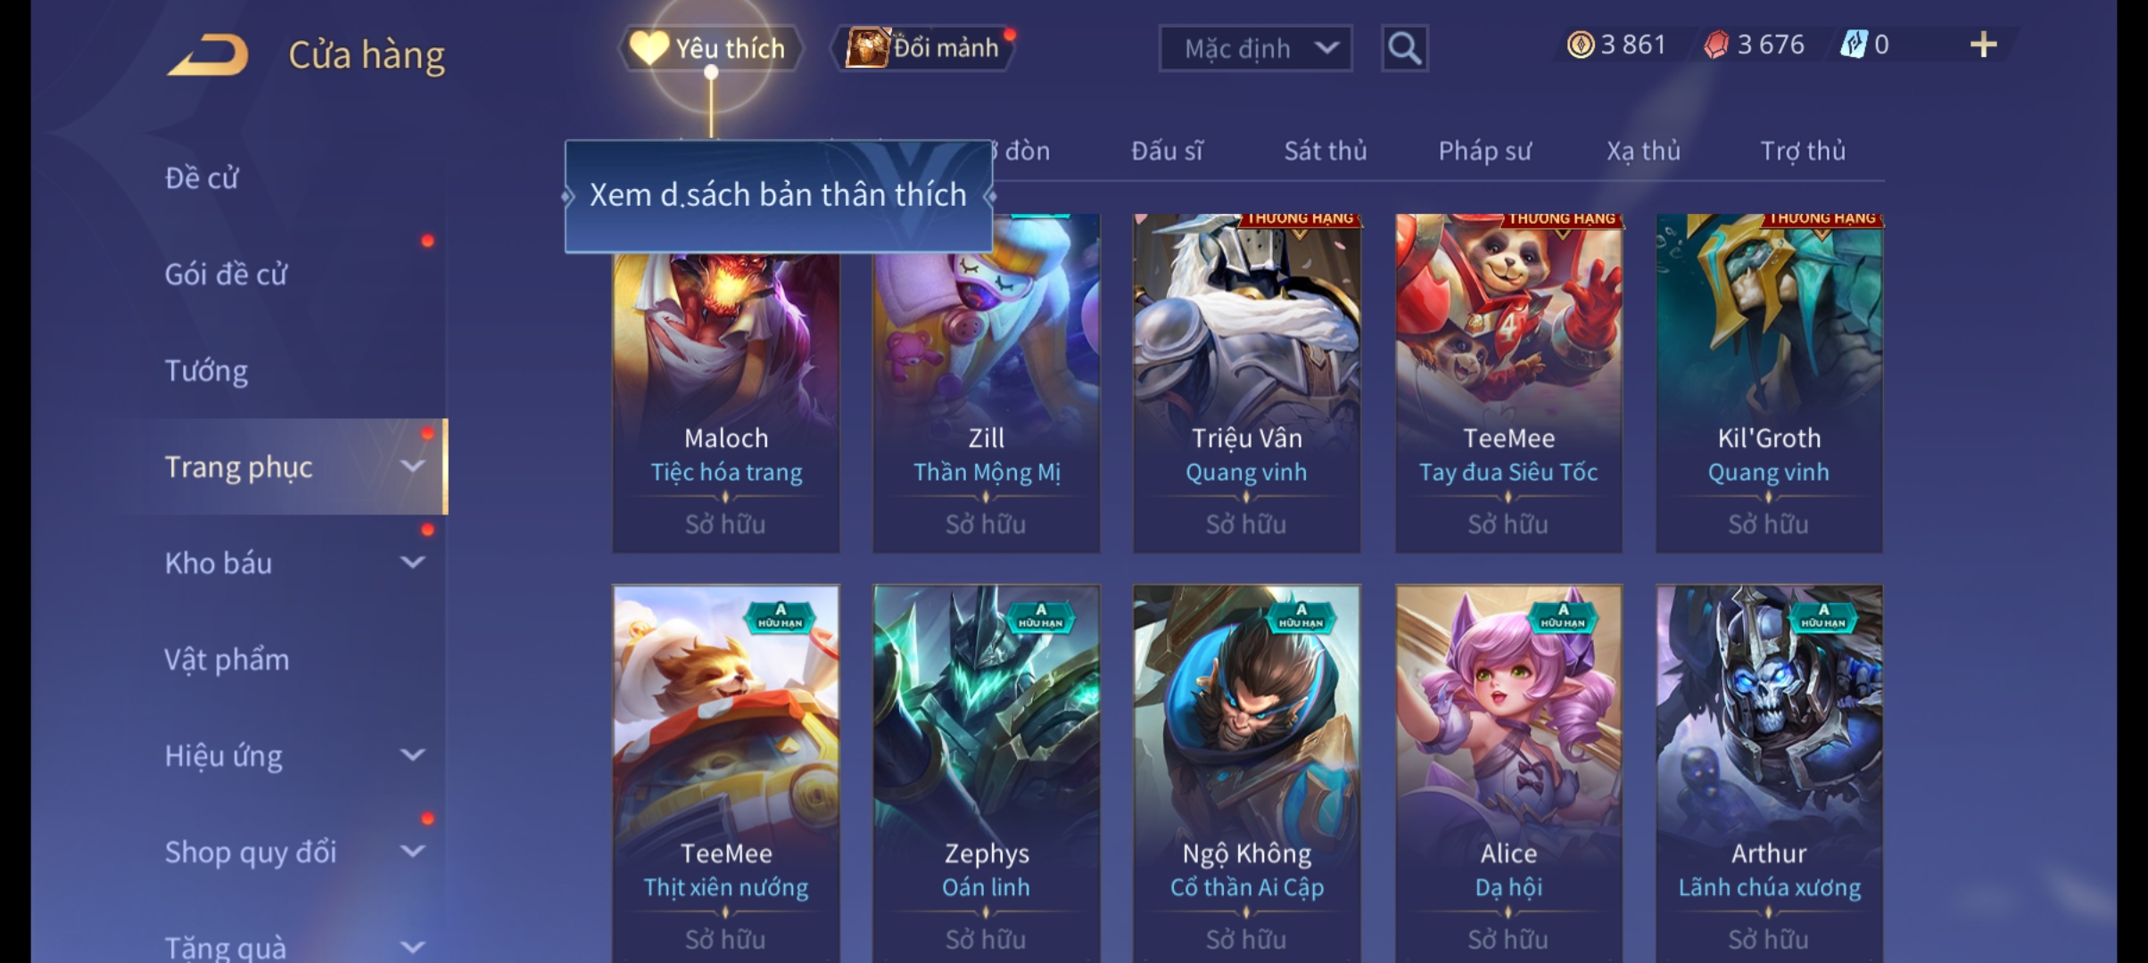Select the Alice Dạ hội skin card
The image size is (2148, 963).
tap(1508, 773)
